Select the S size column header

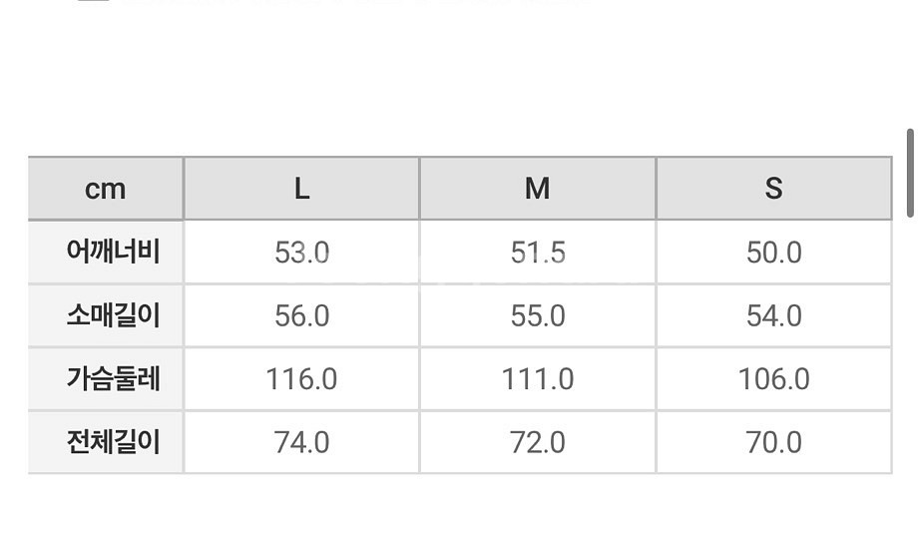point(773,189)
